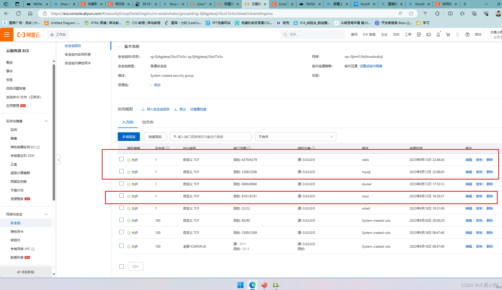This screenshot has height=290, width=502.
Task: Click the 快速添加 button
Action: point(155,137)
